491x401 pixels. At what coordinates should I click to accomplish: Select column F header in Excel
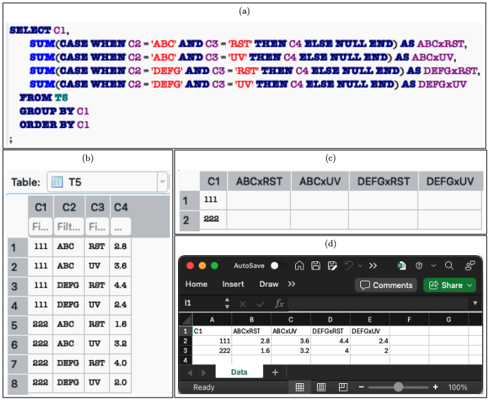coord(409,320)
